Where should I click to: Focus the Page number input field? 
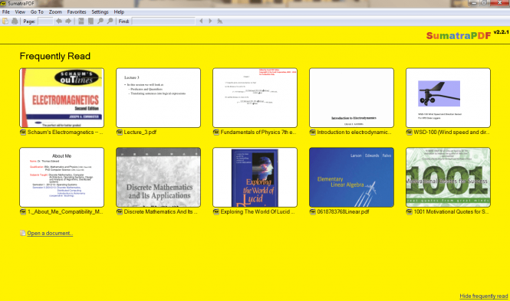[45, 21]
